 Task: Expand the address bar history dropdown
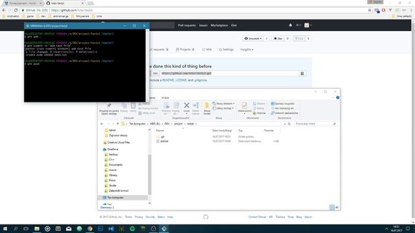[x=285, y=124]
